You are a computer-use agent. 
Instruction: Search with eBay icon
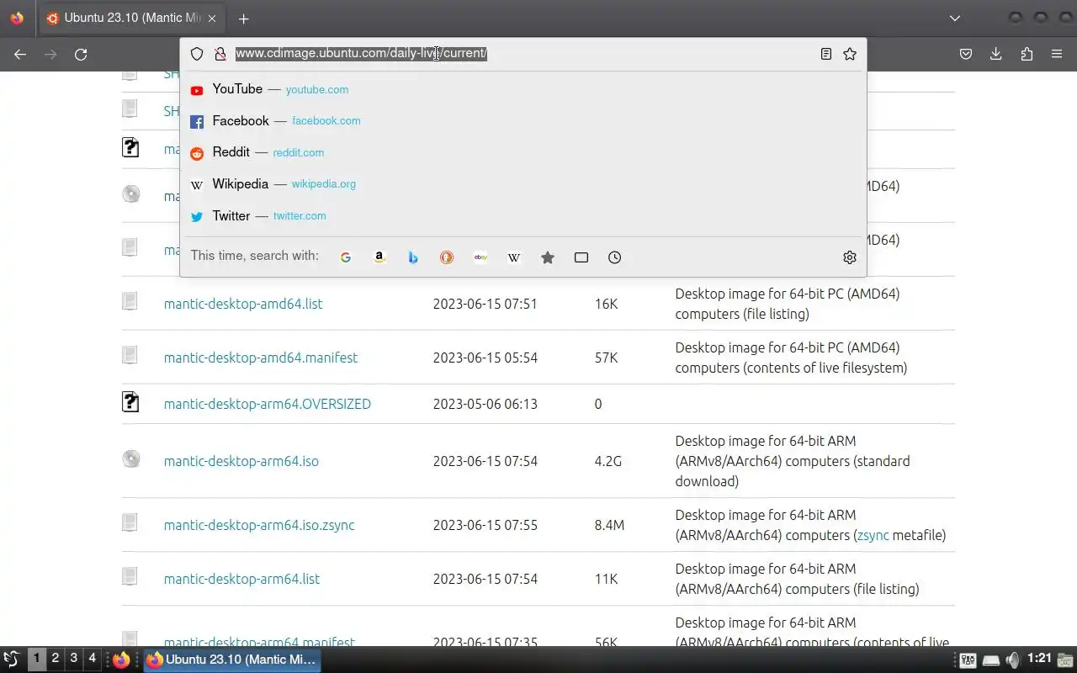480,257
